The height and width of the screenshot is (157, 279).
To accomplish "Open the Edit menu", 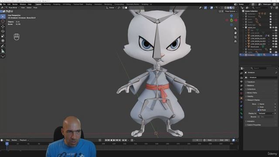I will click(x=9, y=4).
